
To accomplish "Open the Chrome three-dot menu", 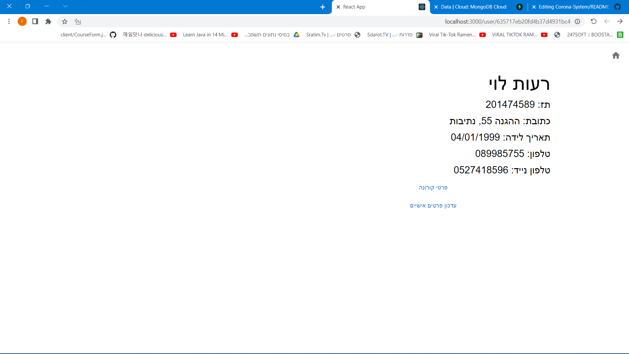I will click(x=9, y=22).
